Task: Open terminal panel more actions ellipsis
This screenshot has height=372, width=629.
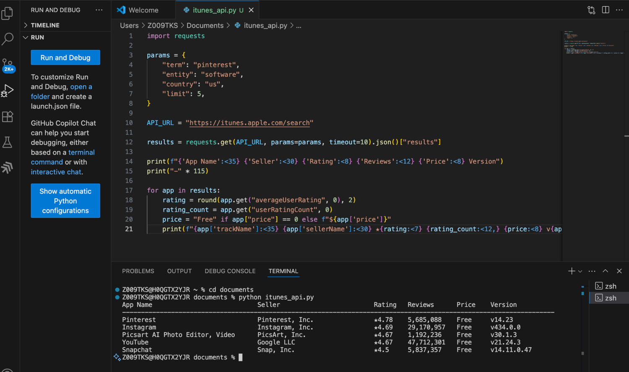Action: [592, 271]
